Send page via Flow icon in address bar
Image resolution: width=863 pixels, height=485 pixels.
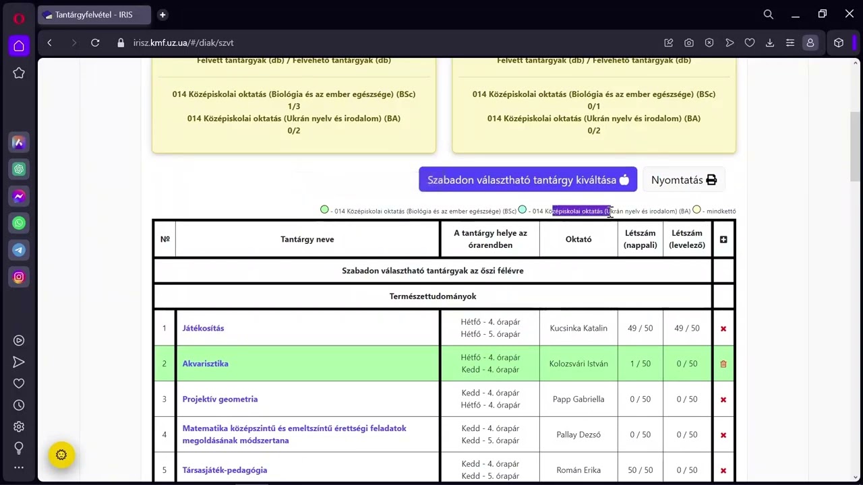pos(730,42)
